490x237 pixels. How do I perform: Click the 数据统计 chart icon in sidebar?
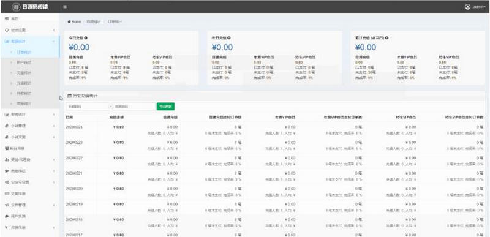7,41
